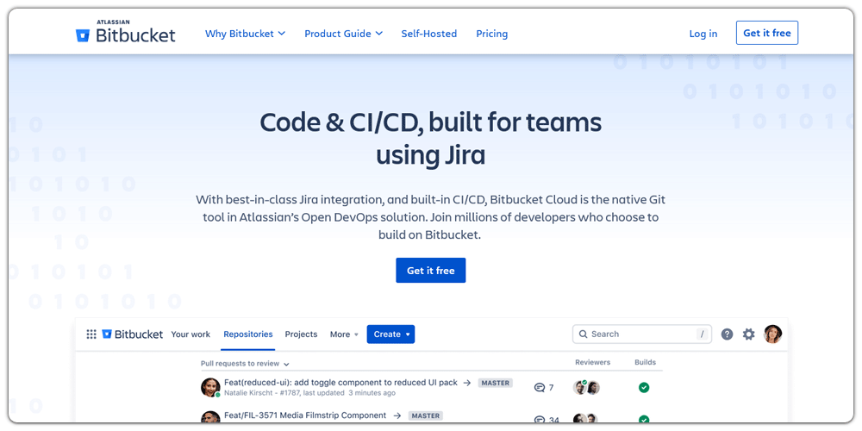Viewport: 862px width, 431px height.
Task: Click the outlined Get it free header button
Action: point(767,33)
